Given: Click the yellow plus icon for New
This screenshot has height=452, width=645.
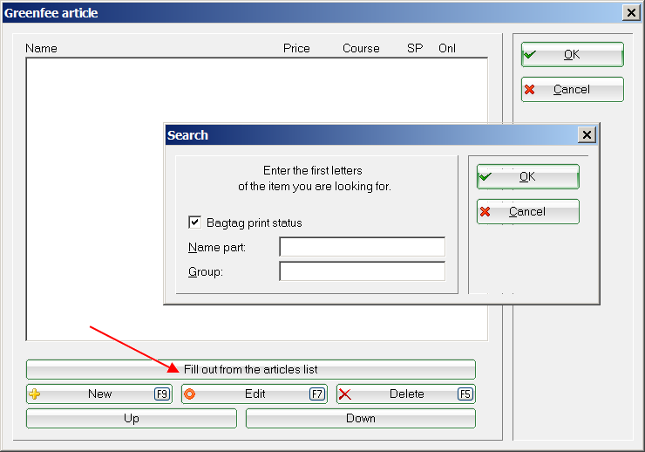Looking at the screenshot, I should click(35, 394).
